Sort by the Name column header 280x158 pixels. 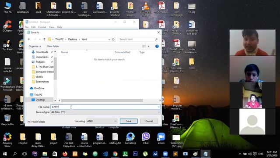[64, 52]
